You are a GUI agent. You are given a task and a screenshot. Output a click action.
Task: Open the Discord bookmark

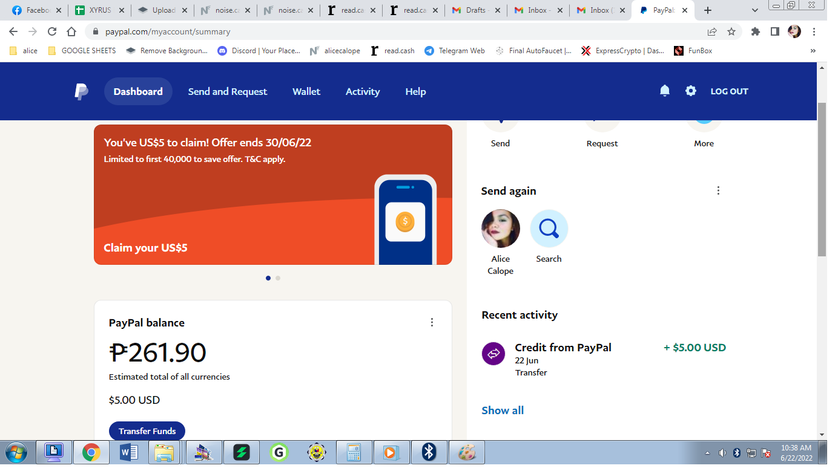coord(259,51)
